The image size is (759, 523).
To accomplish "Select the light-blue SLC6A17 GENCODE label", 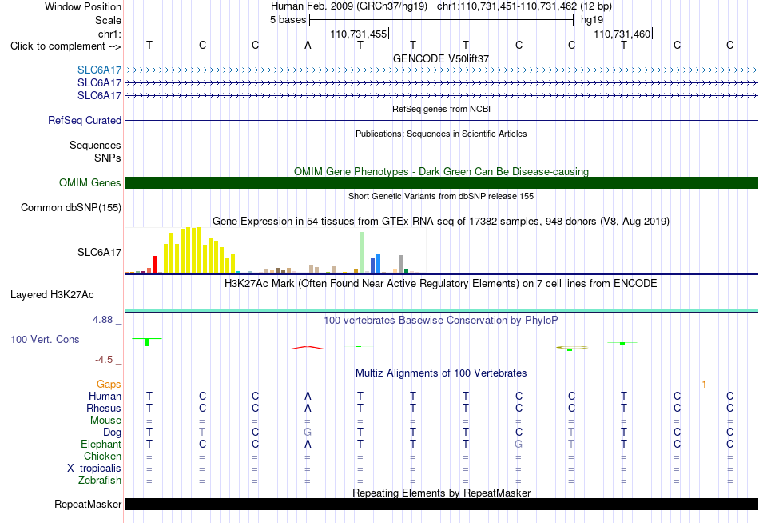I will (99, 70).
